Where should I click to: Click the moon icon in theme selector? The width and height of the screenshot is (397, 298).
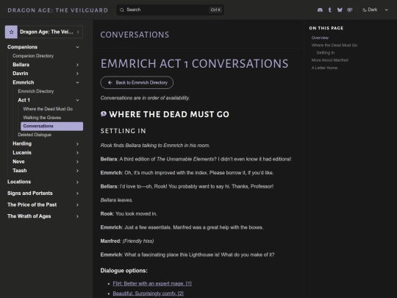[365, 10]
